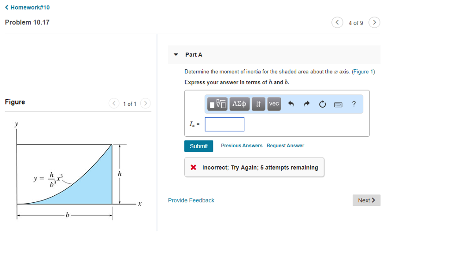The height and width of the screenshot is (266, 474).
Task: Redo the answer edit
Action: [x=306, y=104]
